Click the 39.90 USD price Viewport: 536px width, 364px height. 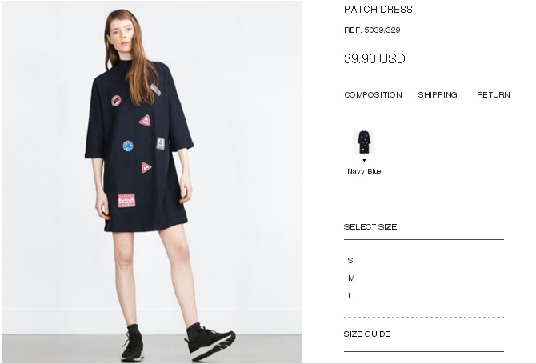[x=374, y=58]
